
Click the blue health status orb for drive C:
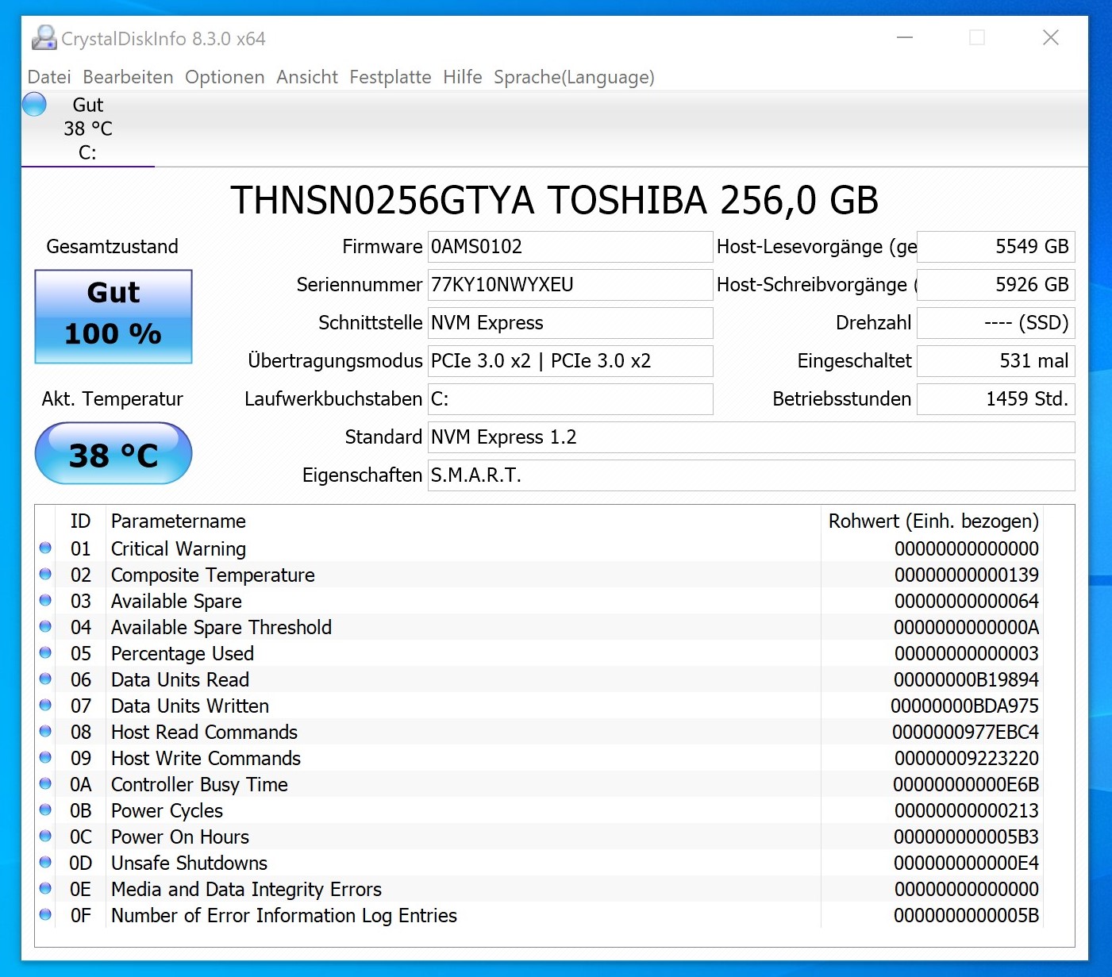[34, 104]
